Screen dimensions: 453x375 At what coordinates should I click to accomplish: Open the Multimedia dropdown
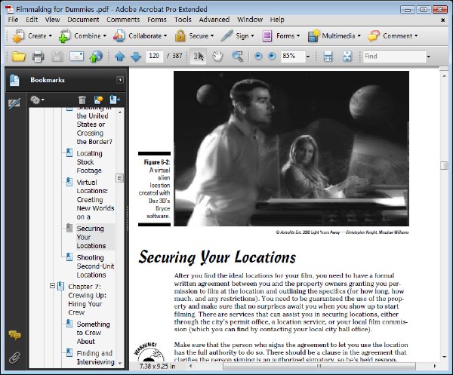coord(334,36)
